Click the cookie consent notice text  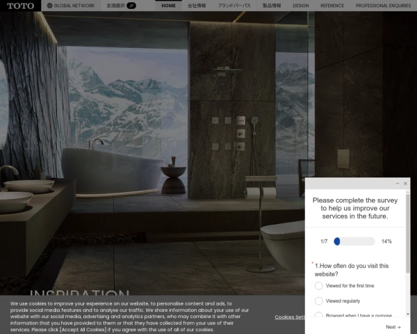click(x=129, y=317)
